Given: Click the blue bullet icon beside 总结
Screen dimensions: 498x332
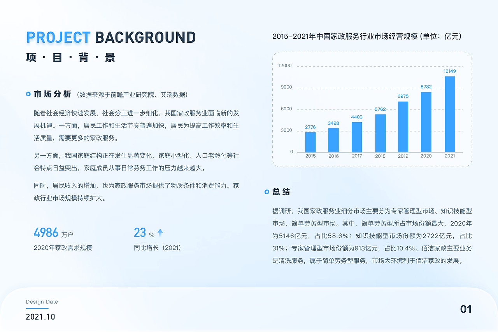Looking at the screenshot, I should point(266,192).
